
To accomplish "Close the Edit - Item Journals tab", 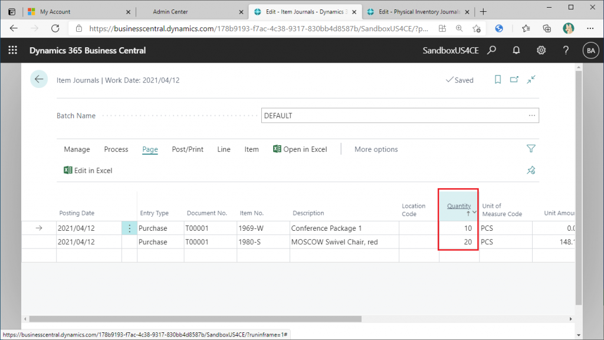I will 354,12.
